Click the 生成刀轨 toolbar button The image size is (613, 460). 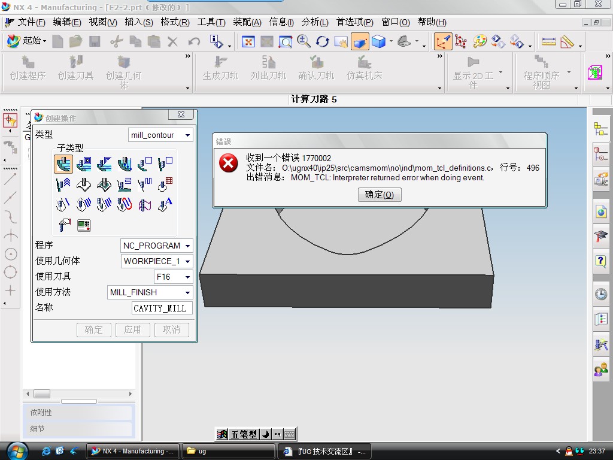(x=220, y=68)
